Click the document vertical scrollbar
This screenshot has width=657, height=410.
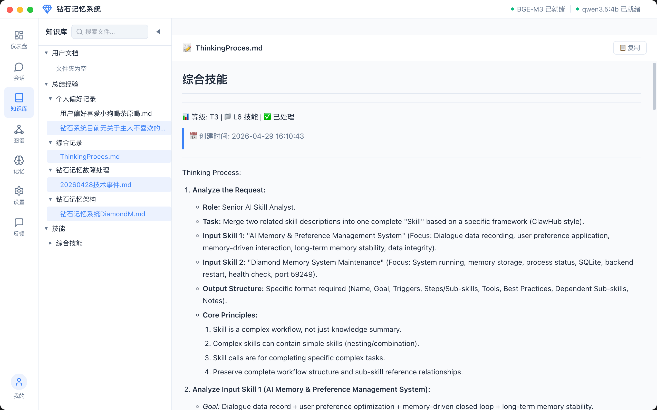point(654,87)
